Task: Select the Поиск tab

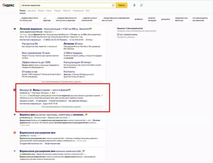Action: coord(22,10)
